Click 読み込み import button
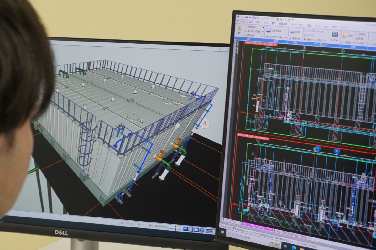Screen dimensions: 376x250 click(x=250, y=35)
